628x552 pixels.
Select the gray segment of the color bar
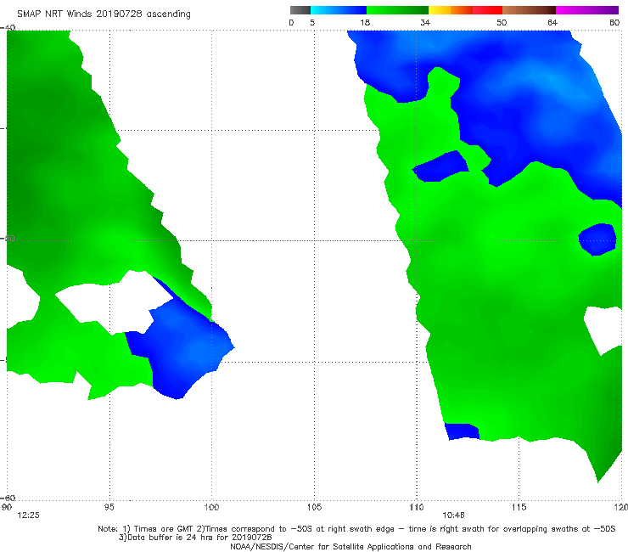pyautogui.click(x=300, y=10)
